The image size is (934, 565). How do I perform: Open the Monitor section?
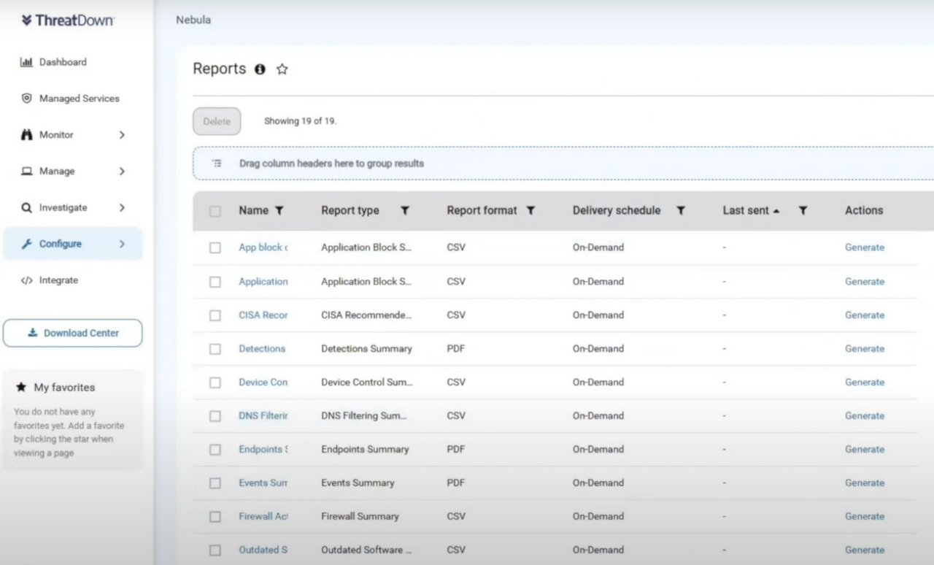pos(57,134)
